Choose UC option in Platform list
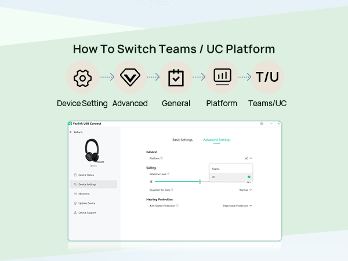This screenshot has width=348, height=261. 231,177
